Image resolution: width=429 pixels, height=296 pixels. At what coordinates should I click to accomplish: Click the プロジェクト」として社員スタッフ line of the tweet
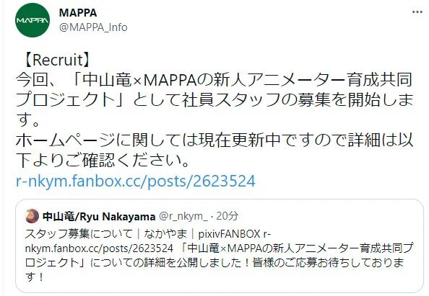214,100
